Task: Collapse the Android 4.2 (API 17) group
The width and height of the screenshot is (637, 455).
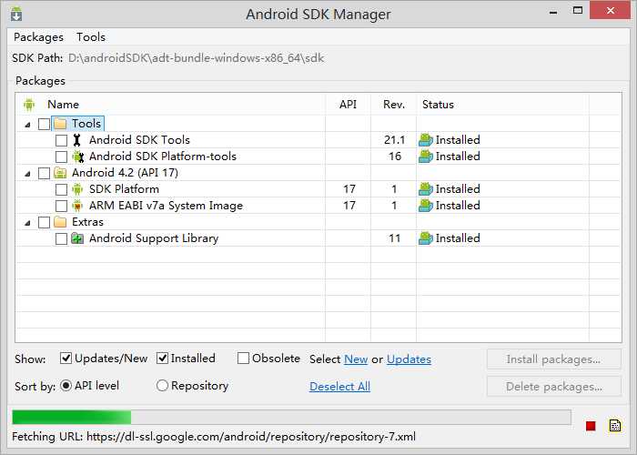Action: coord(27,174)
